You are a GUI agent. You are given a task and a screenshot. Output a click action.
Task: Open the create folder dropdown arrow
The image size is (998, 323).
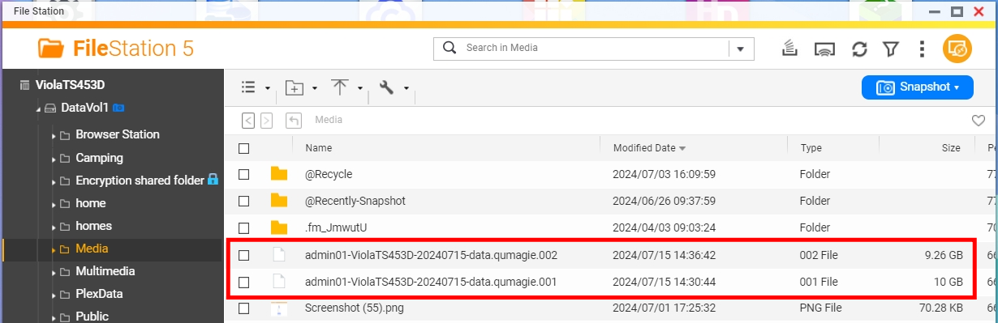314,88
